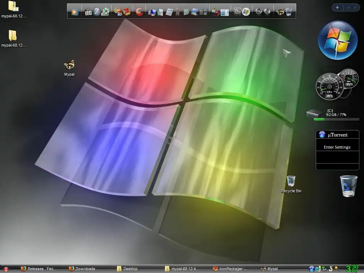Launch the orange media player dock icon

tap(75, 12)
